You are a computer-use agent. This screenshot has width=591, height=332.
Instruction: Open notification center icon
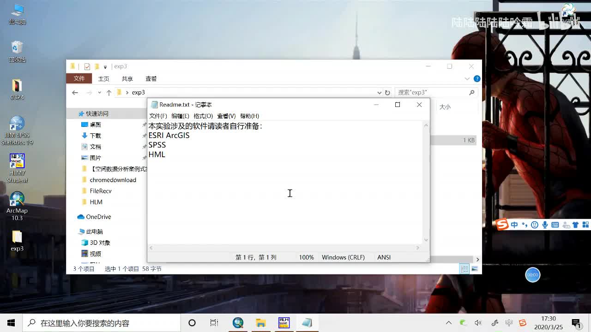pyautogui.click(x=576, y=323)
